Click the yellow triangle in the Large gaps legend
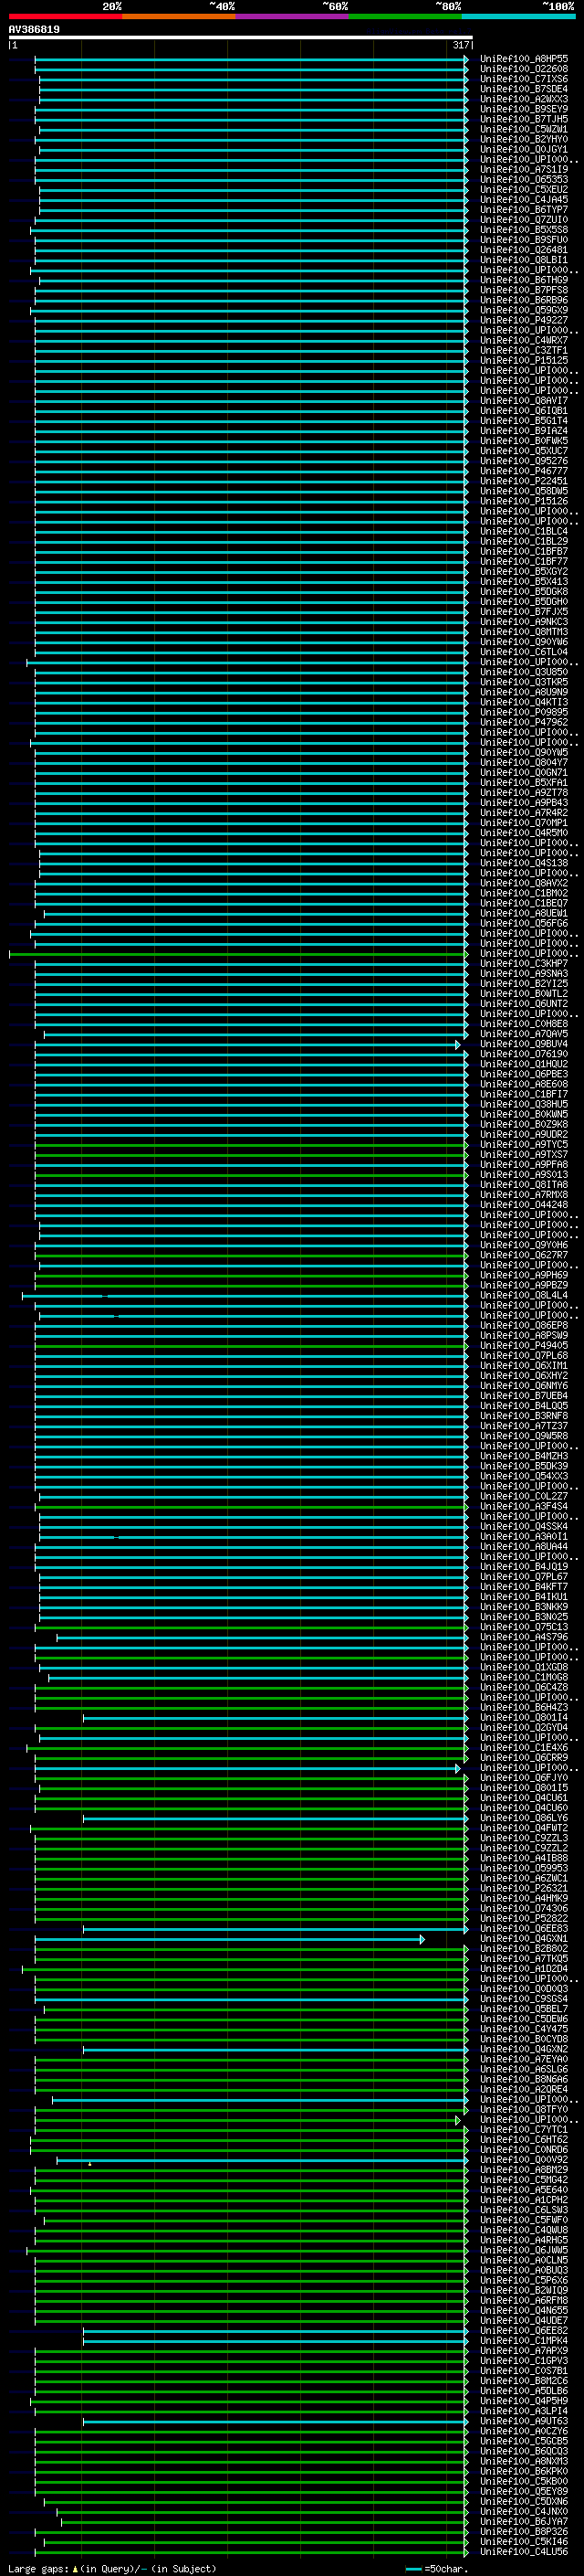This screenshot has height=2576, width=584. click(x=75, y=2568)
